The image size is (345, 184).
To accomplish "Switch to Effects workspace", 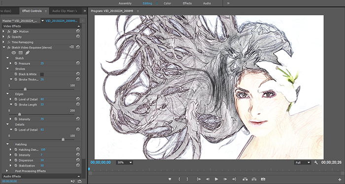I will (x=187, y=3).
